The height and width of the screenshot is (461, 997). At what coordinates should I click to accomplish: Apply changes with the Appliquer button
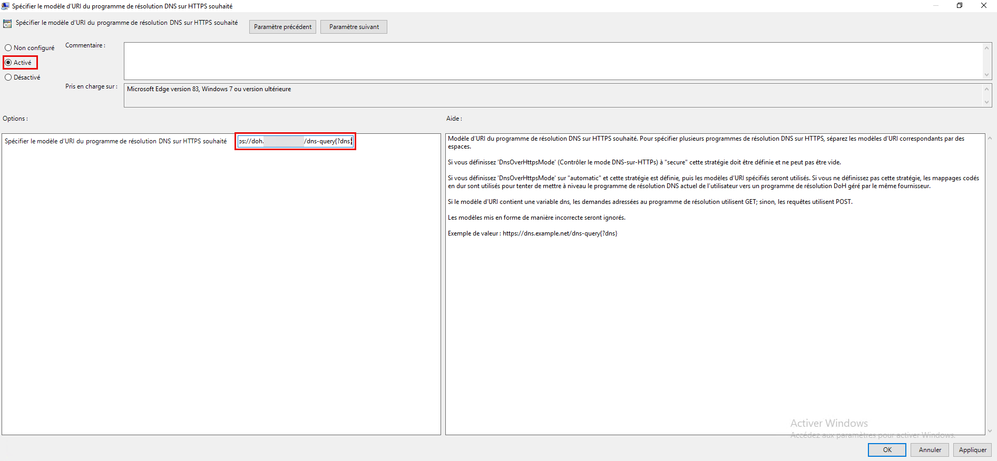pyautogui.click(x=972, y=450)
